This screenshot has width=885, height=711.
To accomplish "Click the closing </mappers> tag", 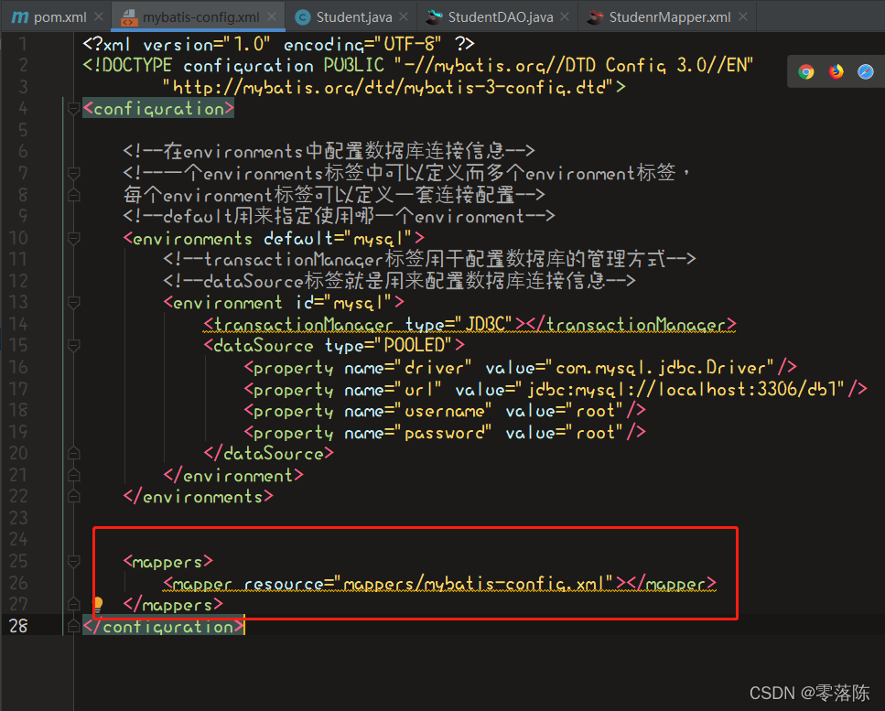I will (173, 604).
